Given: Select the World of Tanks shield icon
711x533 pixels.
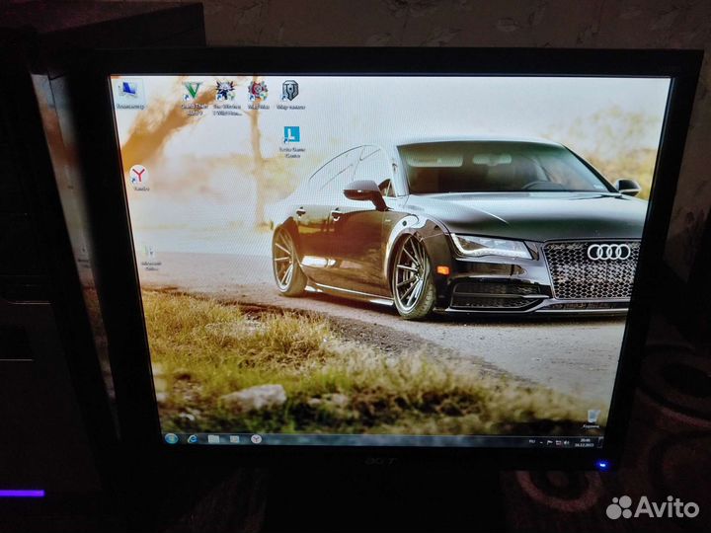Looking at the screenshot, I should coord(290,93).
